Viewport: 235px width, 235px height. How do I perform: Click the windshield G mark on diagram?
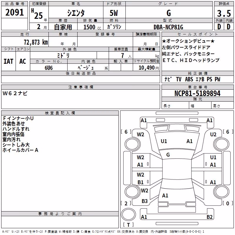click(x=168, y=155)
